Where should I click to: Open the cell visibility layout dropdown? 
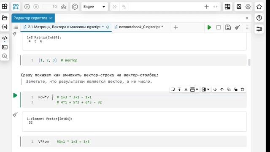pos(205,90)
